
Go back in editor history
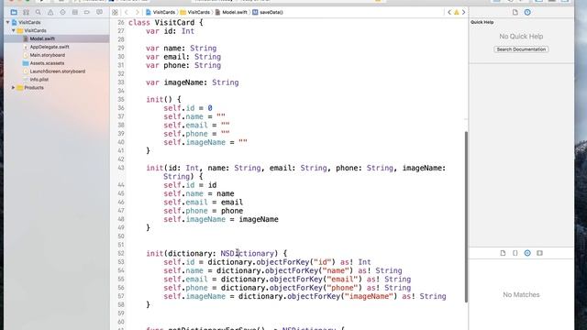click(127, 12)
